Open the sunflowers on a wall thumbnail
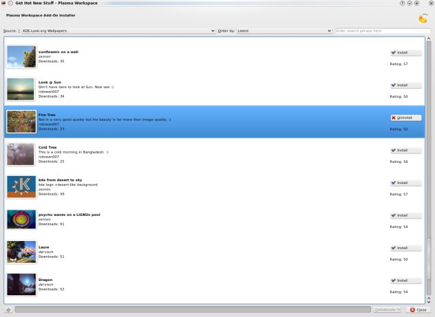 pyautogui.click(x=21, y=57)
